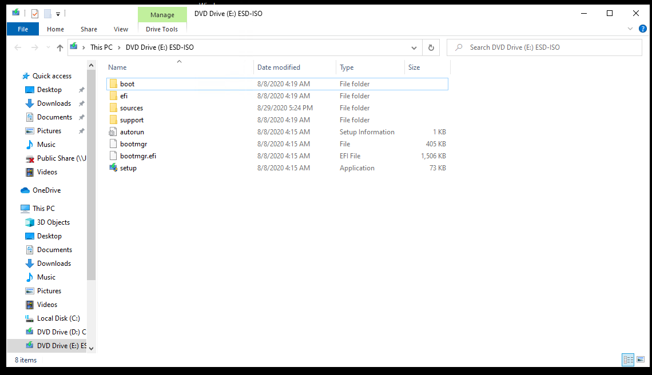Screen dimensions: 652x375
Task: Open the Properties quick access icon
Action: click(x=34, y=13)
